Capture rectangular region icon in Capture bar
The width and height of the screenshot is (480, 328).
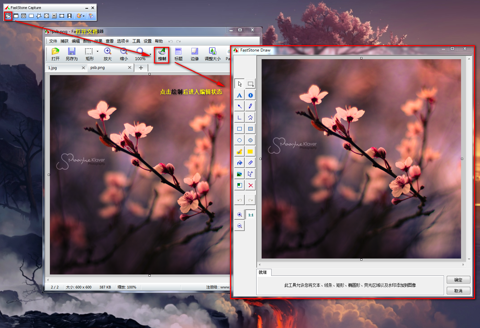click(31, 16)
